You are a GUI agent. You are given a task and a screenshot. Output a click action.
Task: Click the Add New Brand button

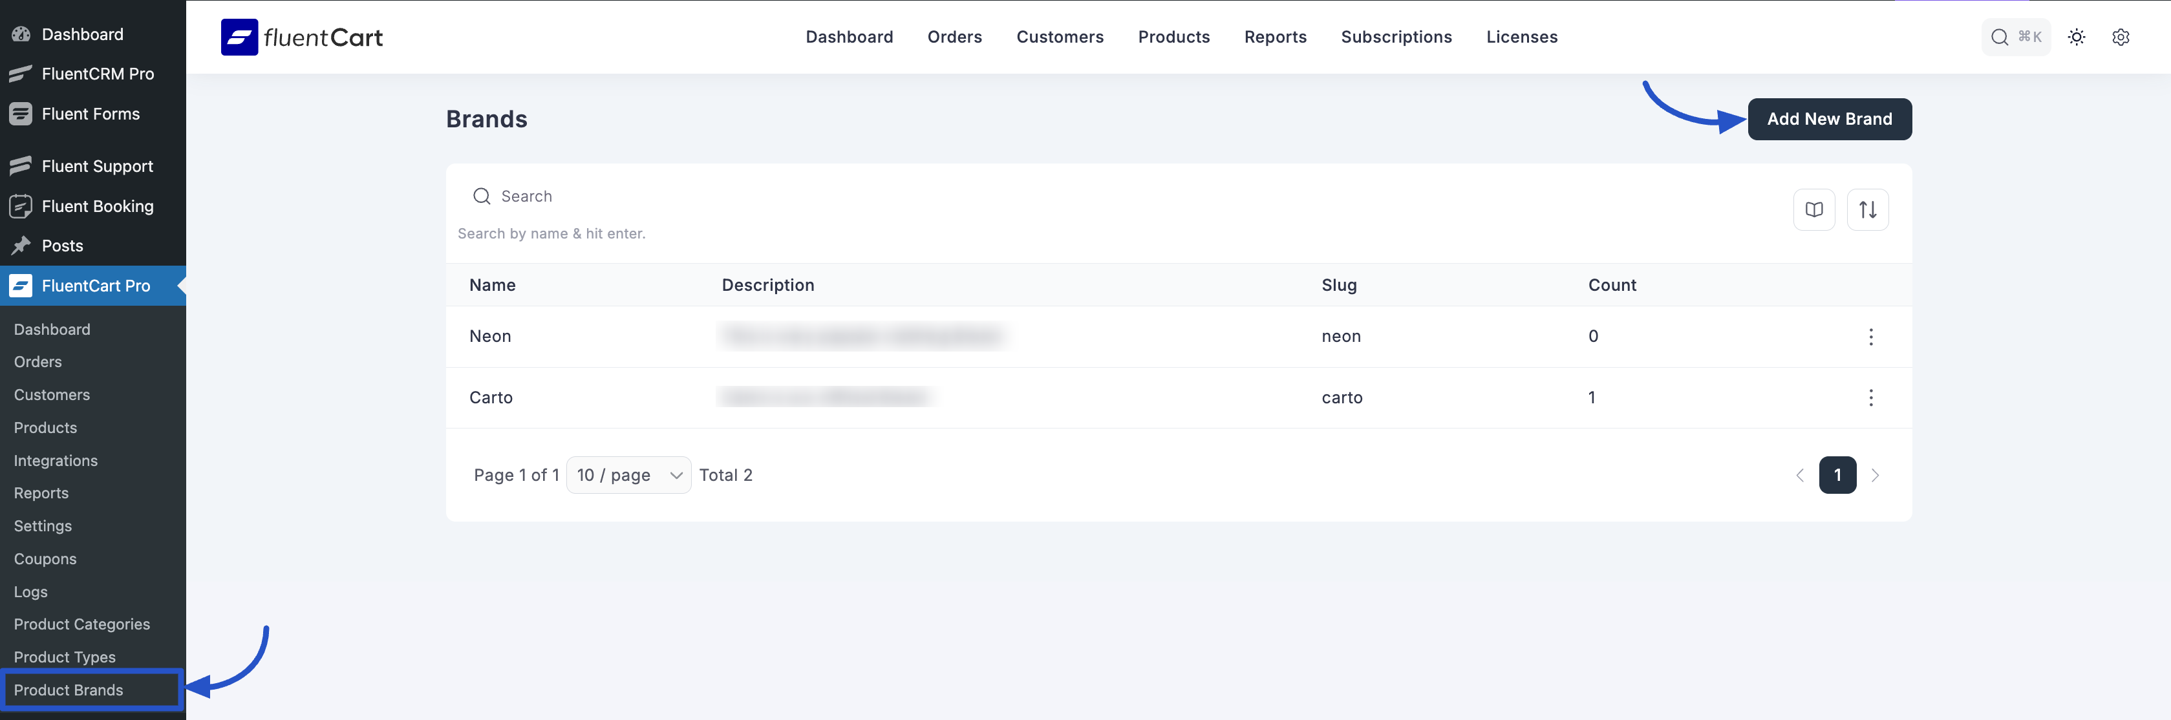(x=1829, y=120)
